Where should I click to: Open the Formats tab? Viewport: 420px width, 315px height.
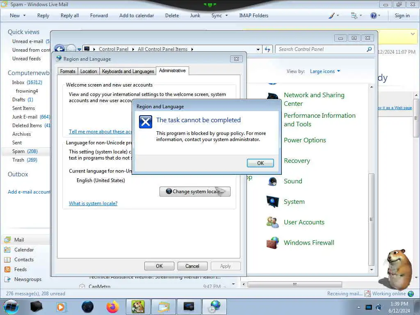pyautogui.click(x=68, y=71)
